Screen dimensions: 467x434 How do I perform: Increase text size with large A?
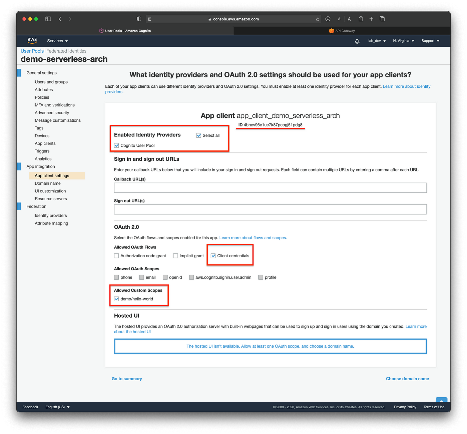(x=349, y=19)
